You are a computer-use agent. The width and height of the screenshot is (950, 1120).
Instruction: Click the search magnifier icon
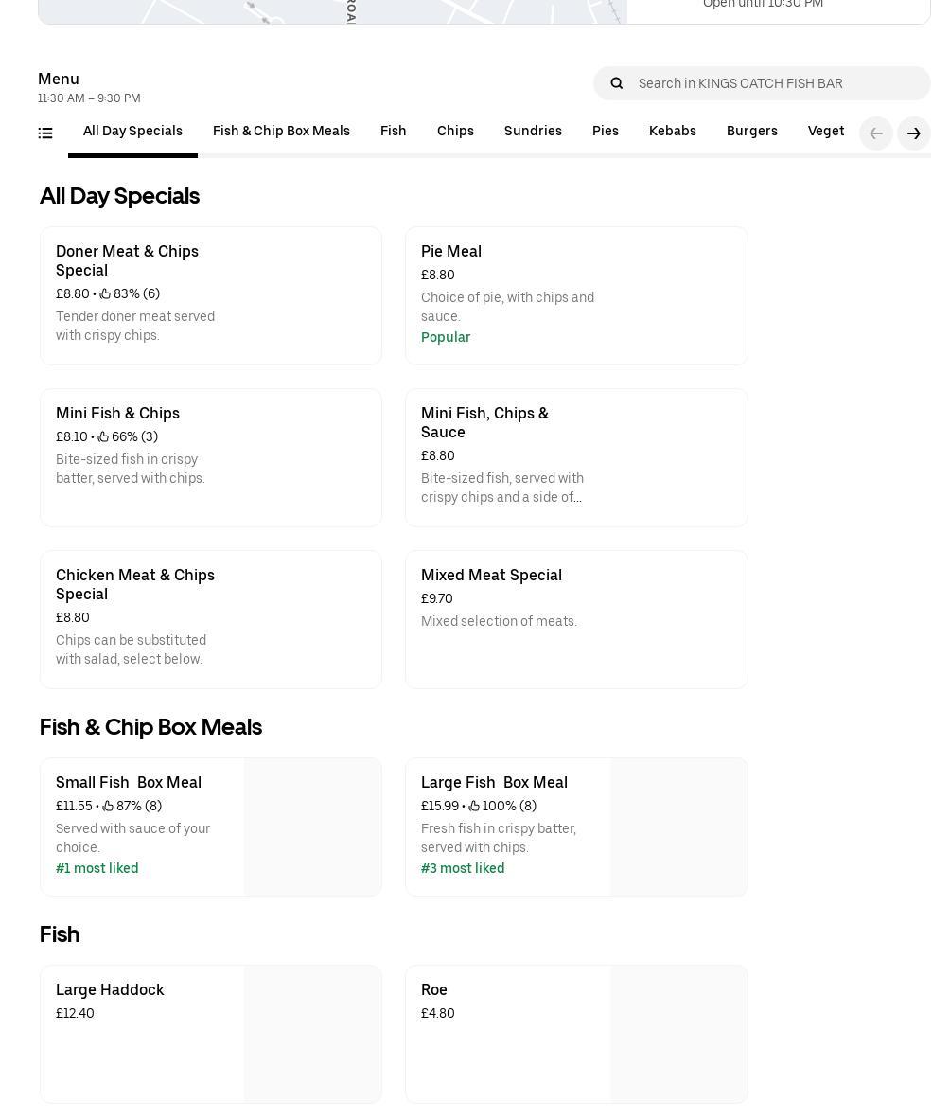[617, 83]
